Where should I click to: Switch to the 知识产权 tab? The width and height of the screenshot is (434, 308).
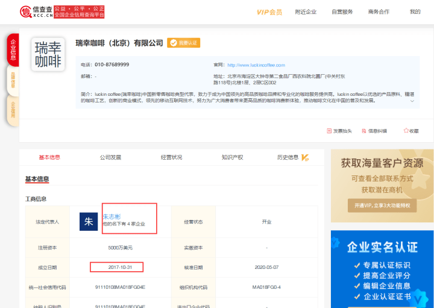(232, 157)
